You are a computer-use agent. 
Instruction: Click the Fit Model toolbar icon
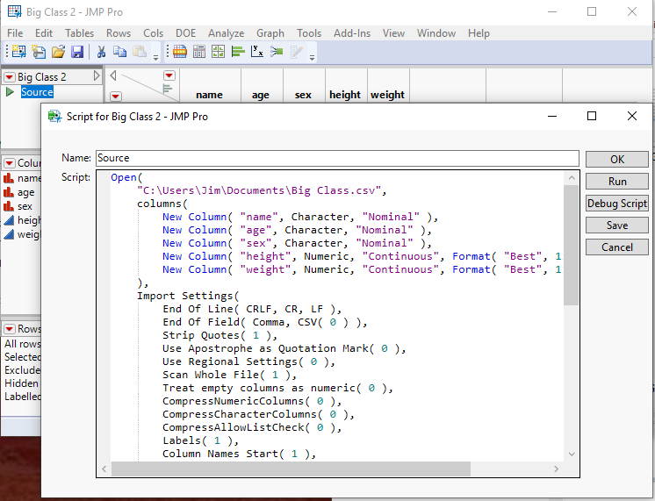coord(276,52)
